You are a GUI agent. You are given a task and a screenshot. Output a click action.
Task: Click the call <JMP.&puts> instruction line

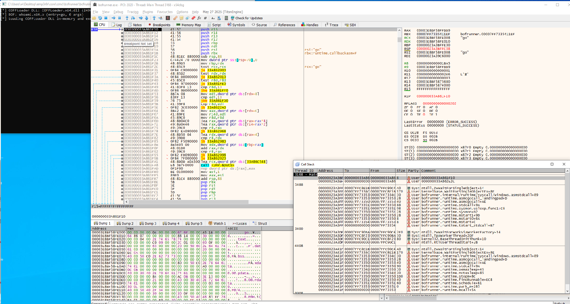(x=217, y=165)
